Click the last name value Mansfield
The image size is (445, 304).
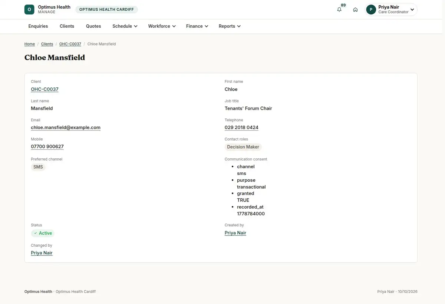pos(42,108)
